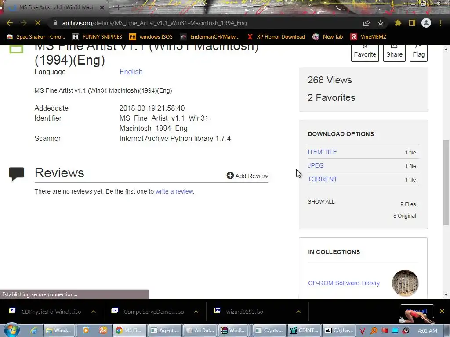View site security lock info

point(55,23)
